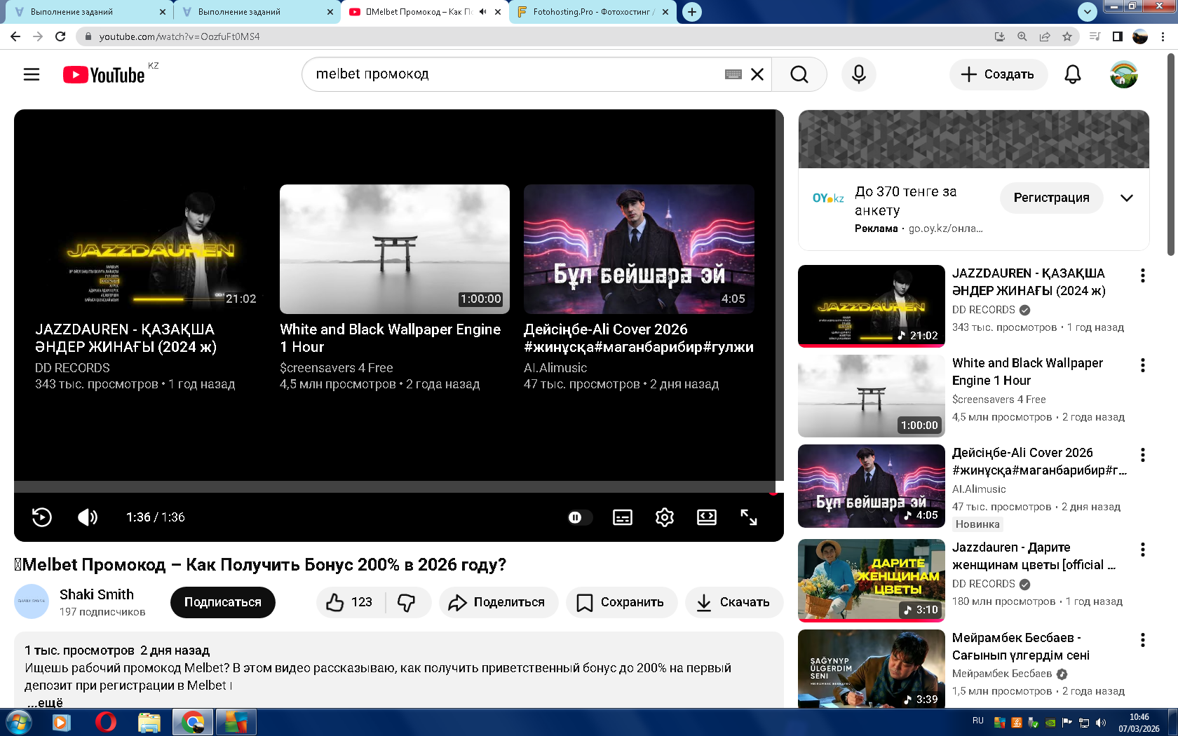Click the replay video button
The image size is (1178, 736).
(42, 517)
